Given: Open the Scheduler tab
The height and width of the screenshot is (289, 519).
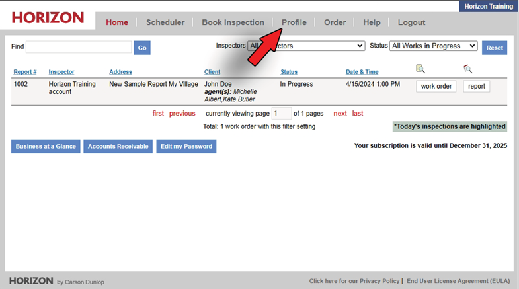Looking at the screenshot, I should tap(165, 22).
